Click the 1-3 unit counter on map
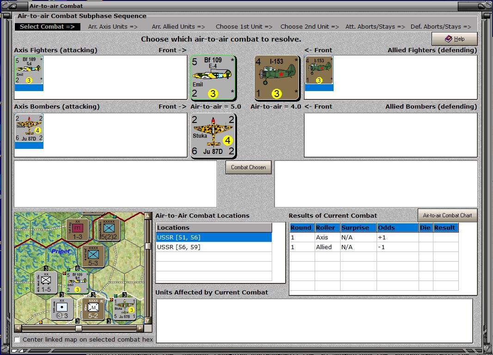The image size is (493, 355). pos(77,230)
